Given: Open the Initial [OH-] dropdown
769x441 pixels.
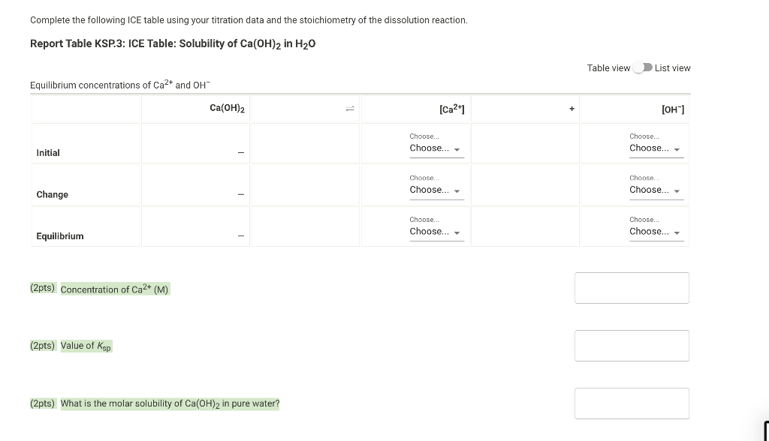Looking at the screenshot, I should pyautogui.click(x=656, y=148).
